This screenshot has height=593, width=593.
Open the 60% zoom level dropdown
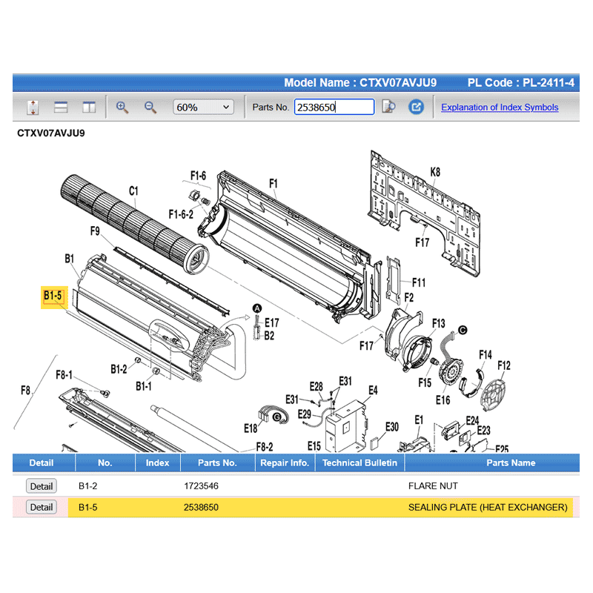tap(204, 107)
